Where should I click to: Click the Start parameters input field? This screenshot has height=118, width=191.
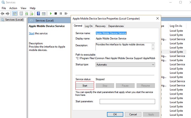(x=127, y=102)
